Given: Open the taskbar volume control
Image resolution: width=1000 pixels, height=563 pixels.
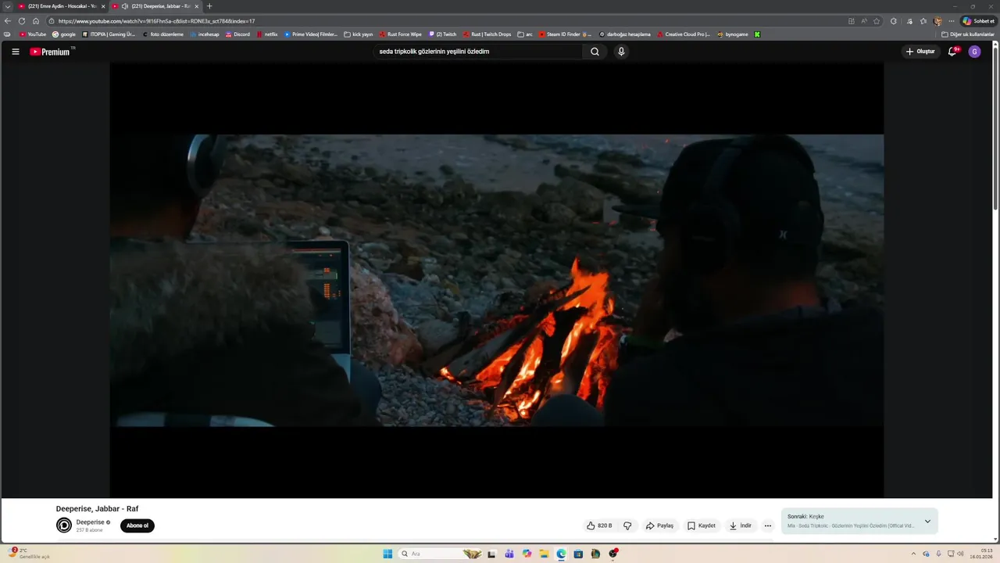Looking at the screenshot, I should click(959, 554).
